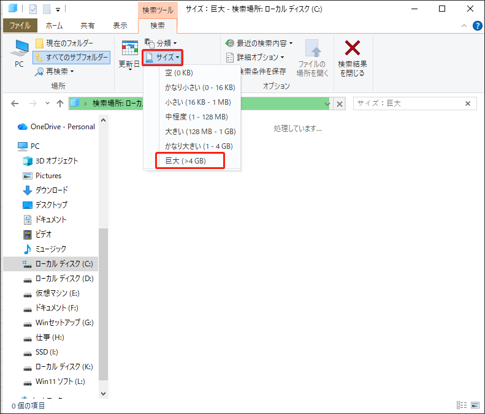Choose 大きい (128 MB - 1 GB) option
Viewport: 485px width, 414px height.
point(200,132)
